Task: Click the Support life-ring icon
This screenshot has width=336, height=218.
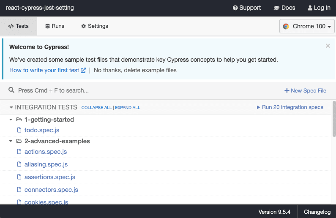Action: coord(235,8)
